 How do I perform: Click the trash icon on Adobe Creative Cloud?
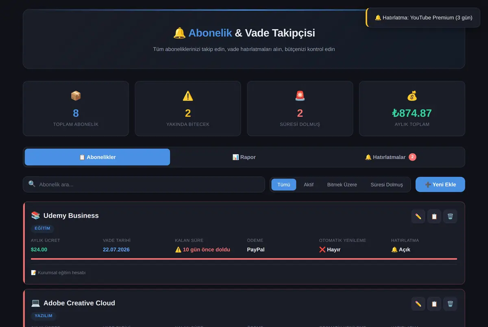[450, 304]
